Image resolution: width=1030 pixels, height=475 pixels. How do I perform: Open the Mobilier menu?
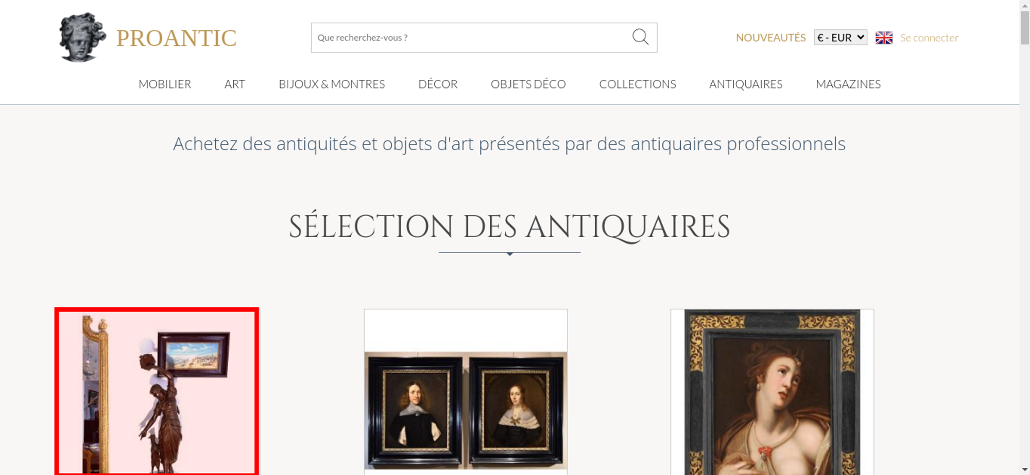(165, 84)
